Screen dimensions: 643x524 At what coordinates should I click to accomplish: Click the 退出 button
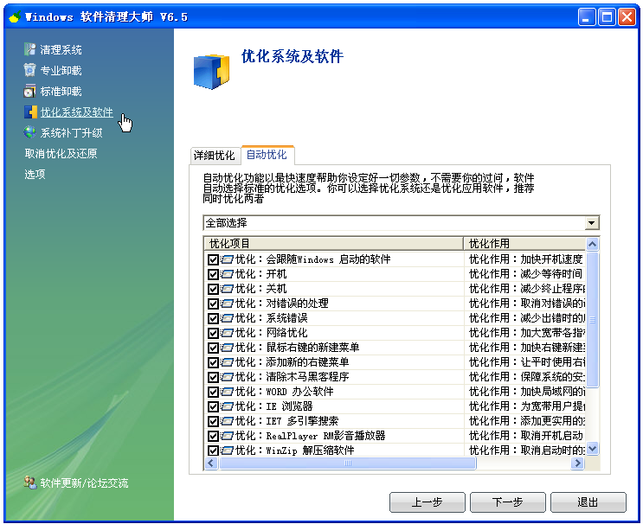pos(588,502)
